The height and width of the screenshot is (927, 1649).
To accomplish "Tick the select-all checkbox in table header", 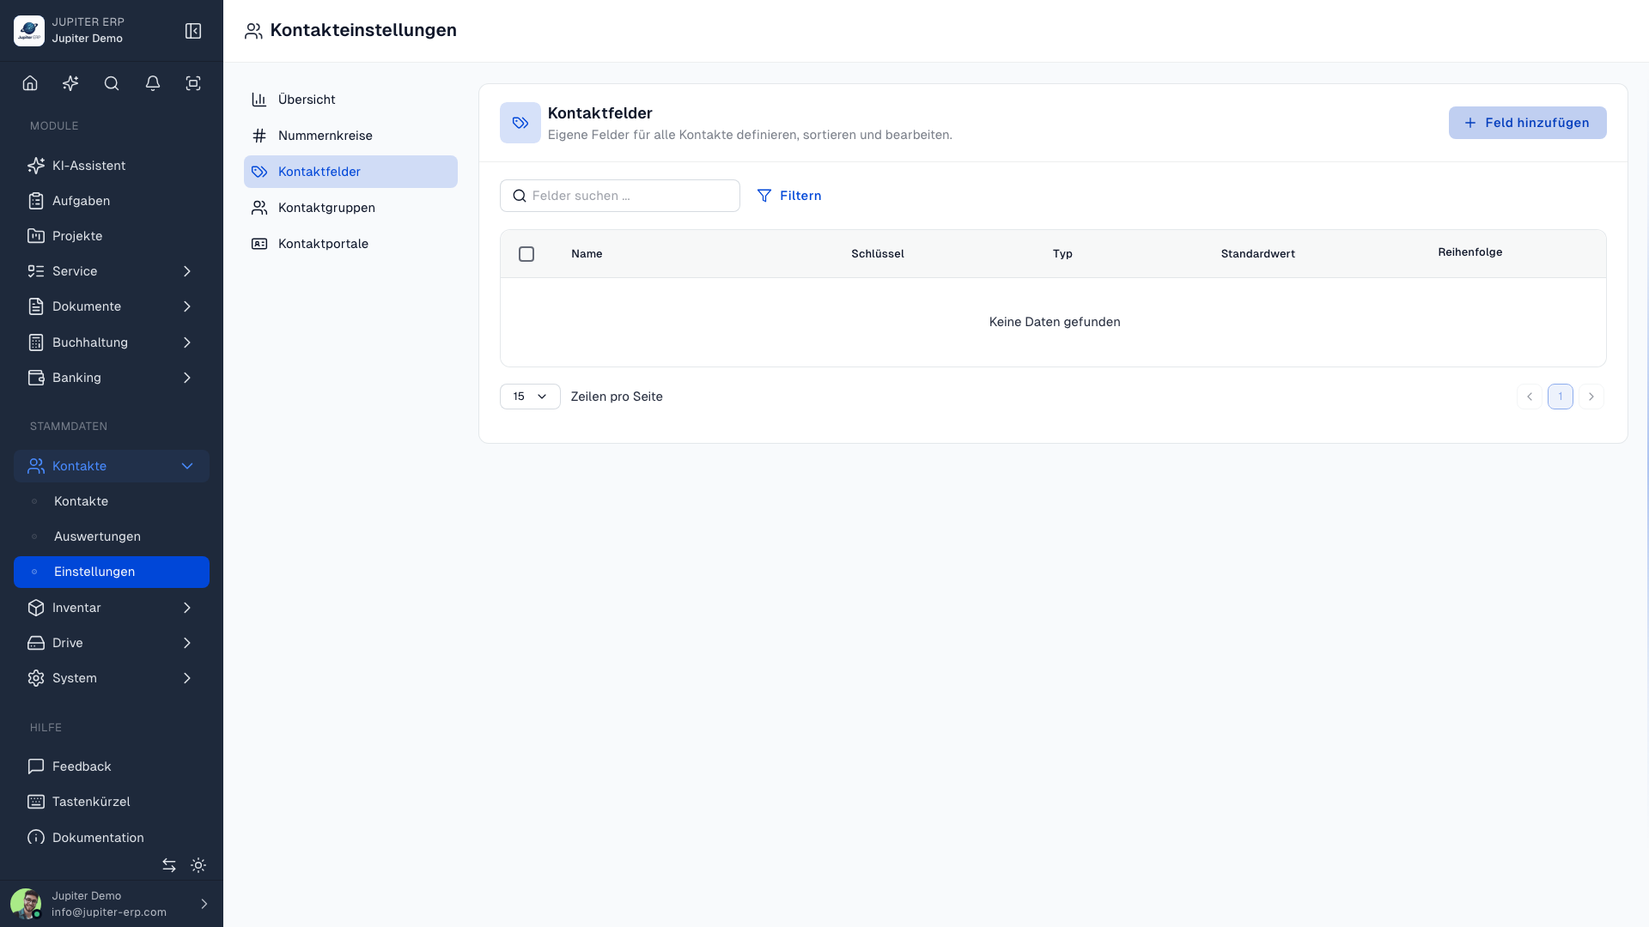I will [x=526, y=254].
